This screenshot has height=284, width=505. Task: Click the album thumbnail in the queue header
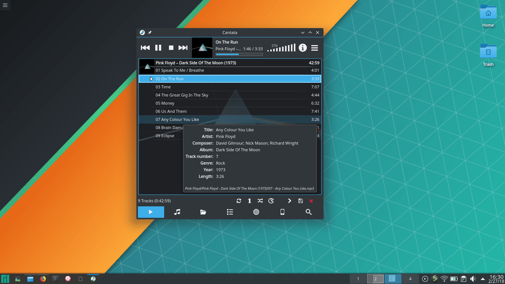tap(147, 67)
